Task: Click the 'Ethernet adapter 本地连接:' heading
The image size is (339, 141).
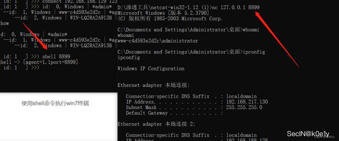Action: (x=154, y=85)
